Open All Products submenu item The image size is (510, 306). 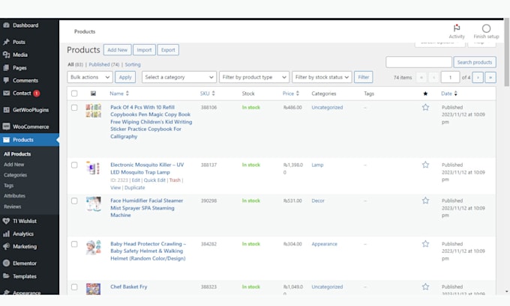[x=17, y=154]
